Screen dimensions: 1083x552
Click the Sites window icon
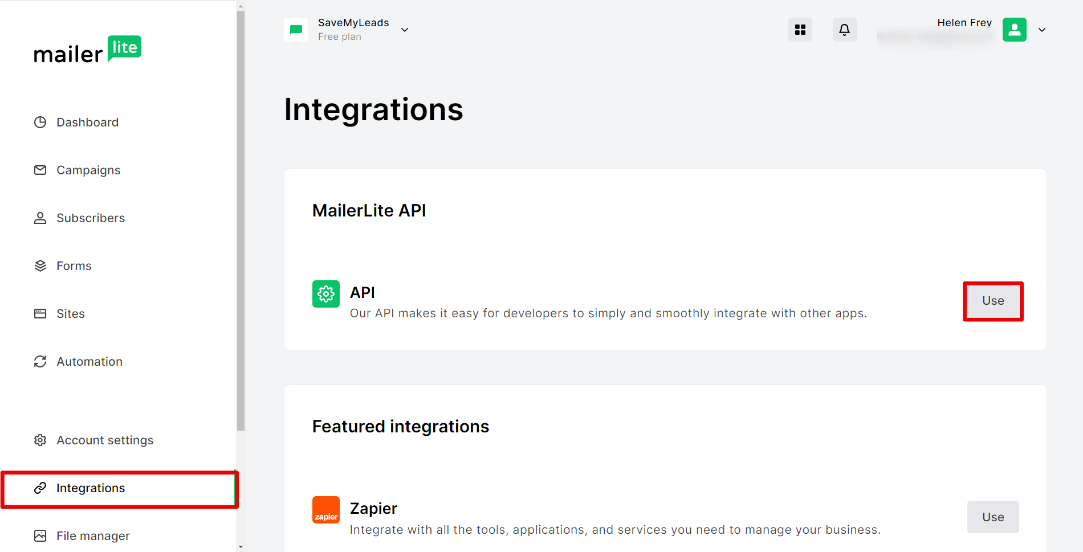(x=40, y=314)
